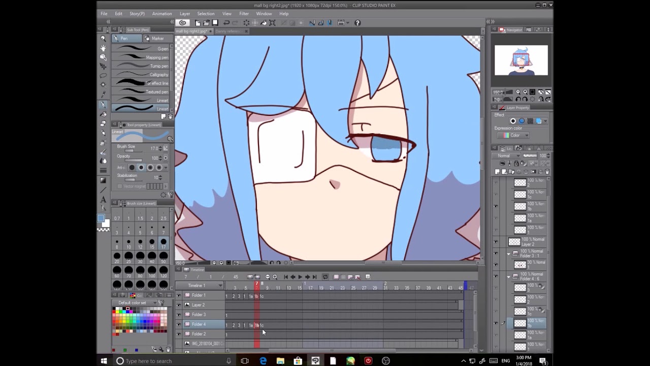The image size is (650, 366).
Task: Open anti-aliasing options dropdown arrow
Action: pos(166,168)
